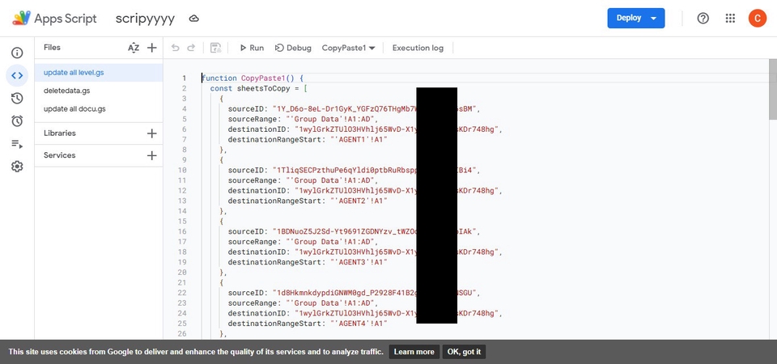Open the account avatar C
The width and height of the screenshot is (777, 364).
[758, 19]
